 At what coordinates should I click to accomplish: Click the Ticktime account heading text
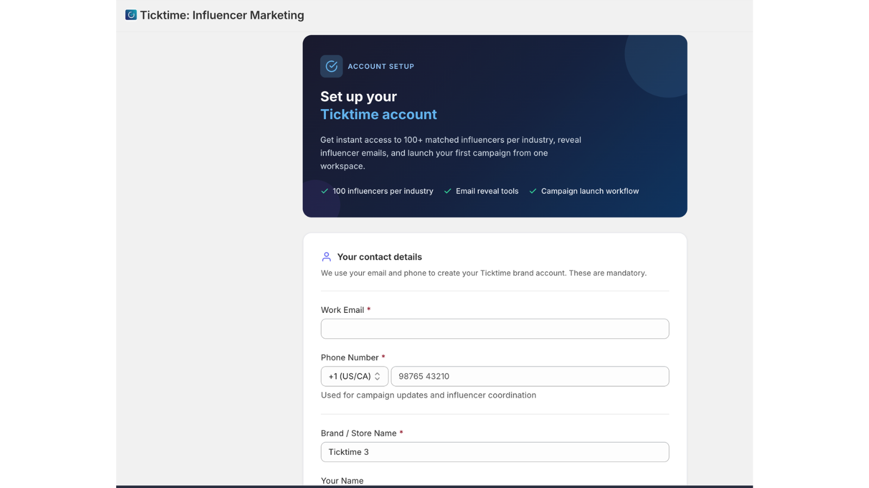(x=379, y=114)
